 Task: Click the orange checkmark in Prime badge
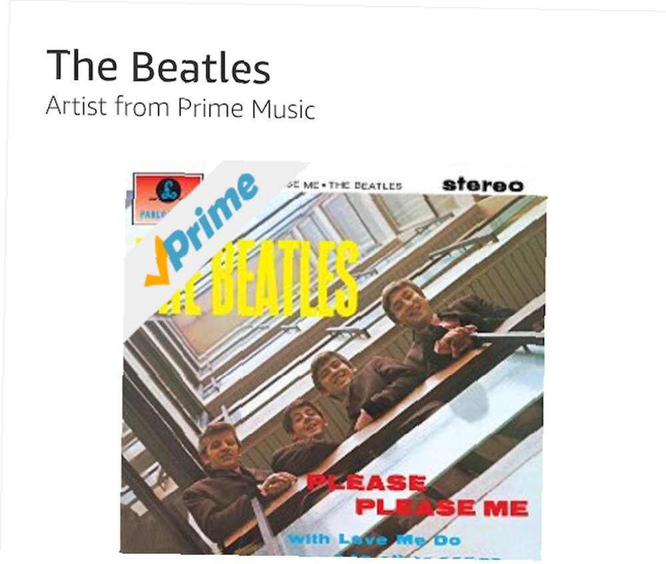pyautogui.click(x=157, y=262)
